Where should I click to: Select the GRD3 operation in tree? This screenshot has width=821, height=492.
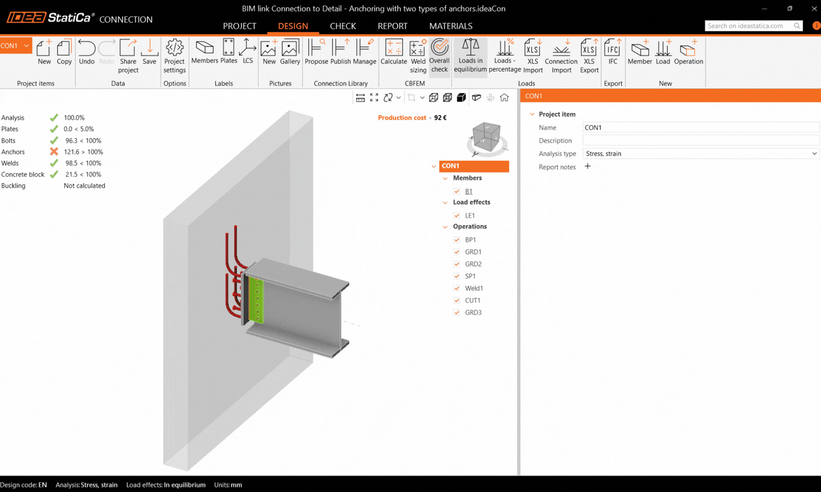pyautogui.click(x=473, y=313)
